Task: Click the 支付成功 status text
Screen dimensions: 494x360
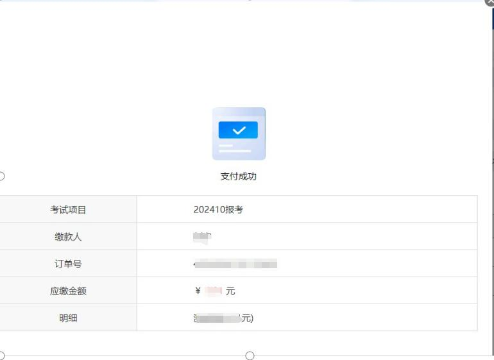Action: (x=238, y=176)
